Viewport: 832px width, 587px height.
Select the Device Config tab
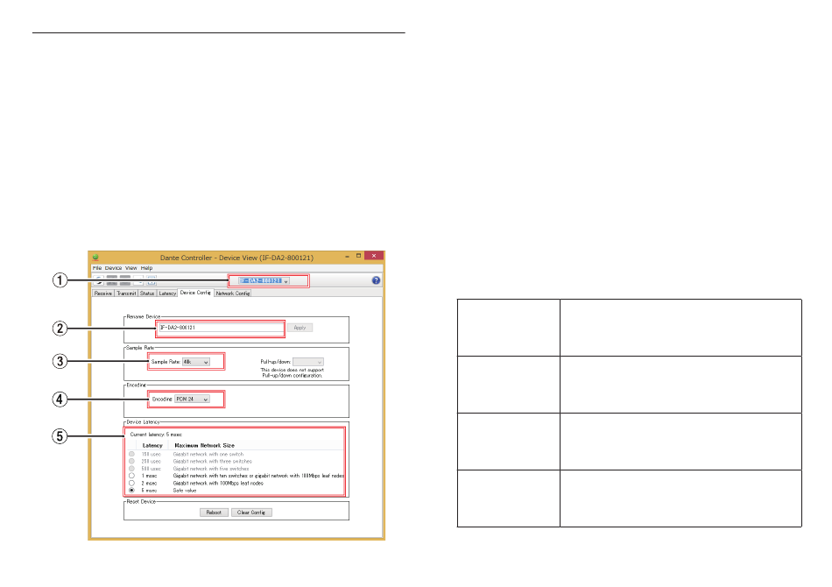[x=195, y=293]
